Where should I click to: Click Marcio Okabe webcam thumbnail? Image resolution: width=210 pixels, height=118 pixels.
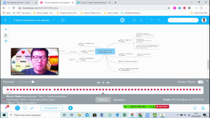click(35, 61)
